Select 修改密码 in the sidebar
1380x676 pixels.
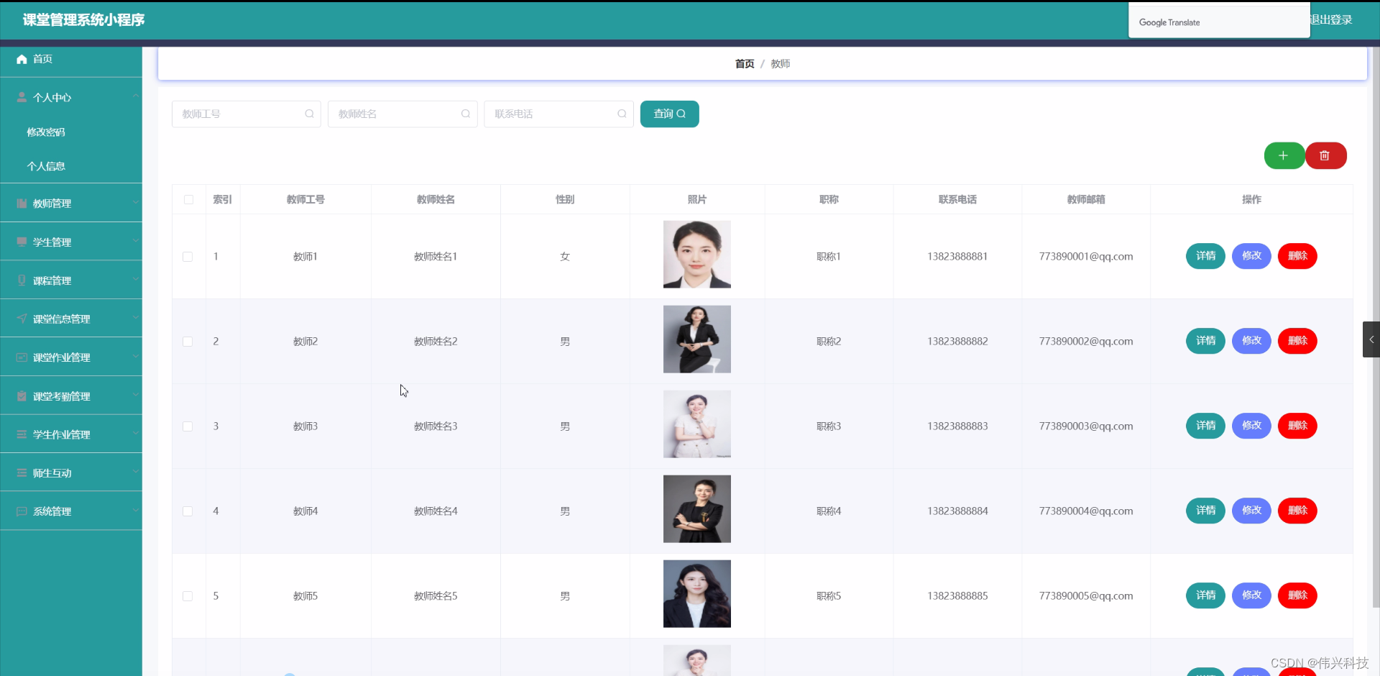tap(46, 132)
